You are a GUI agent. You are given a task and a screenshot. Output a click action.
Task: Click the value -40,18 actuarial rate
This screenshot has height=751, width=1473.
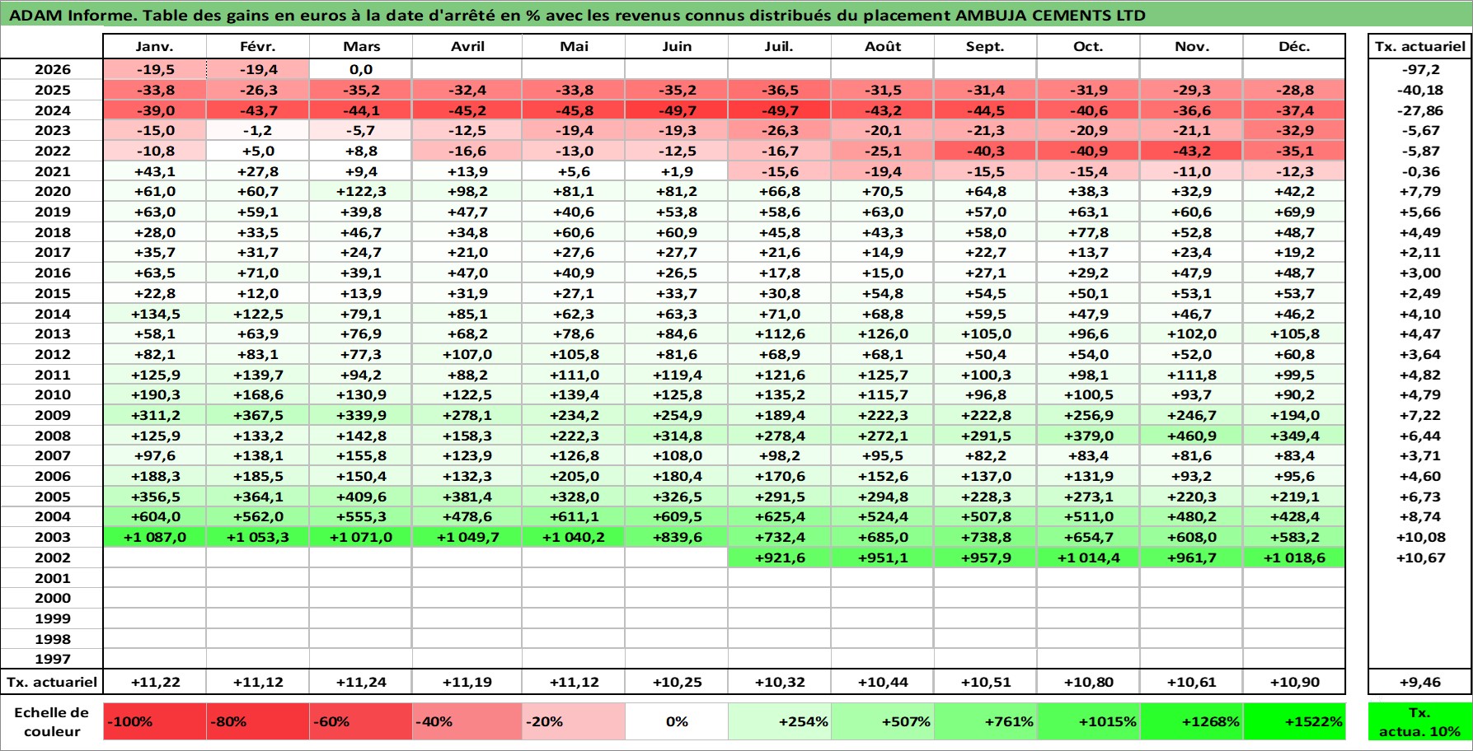(x=1420, y=90)
